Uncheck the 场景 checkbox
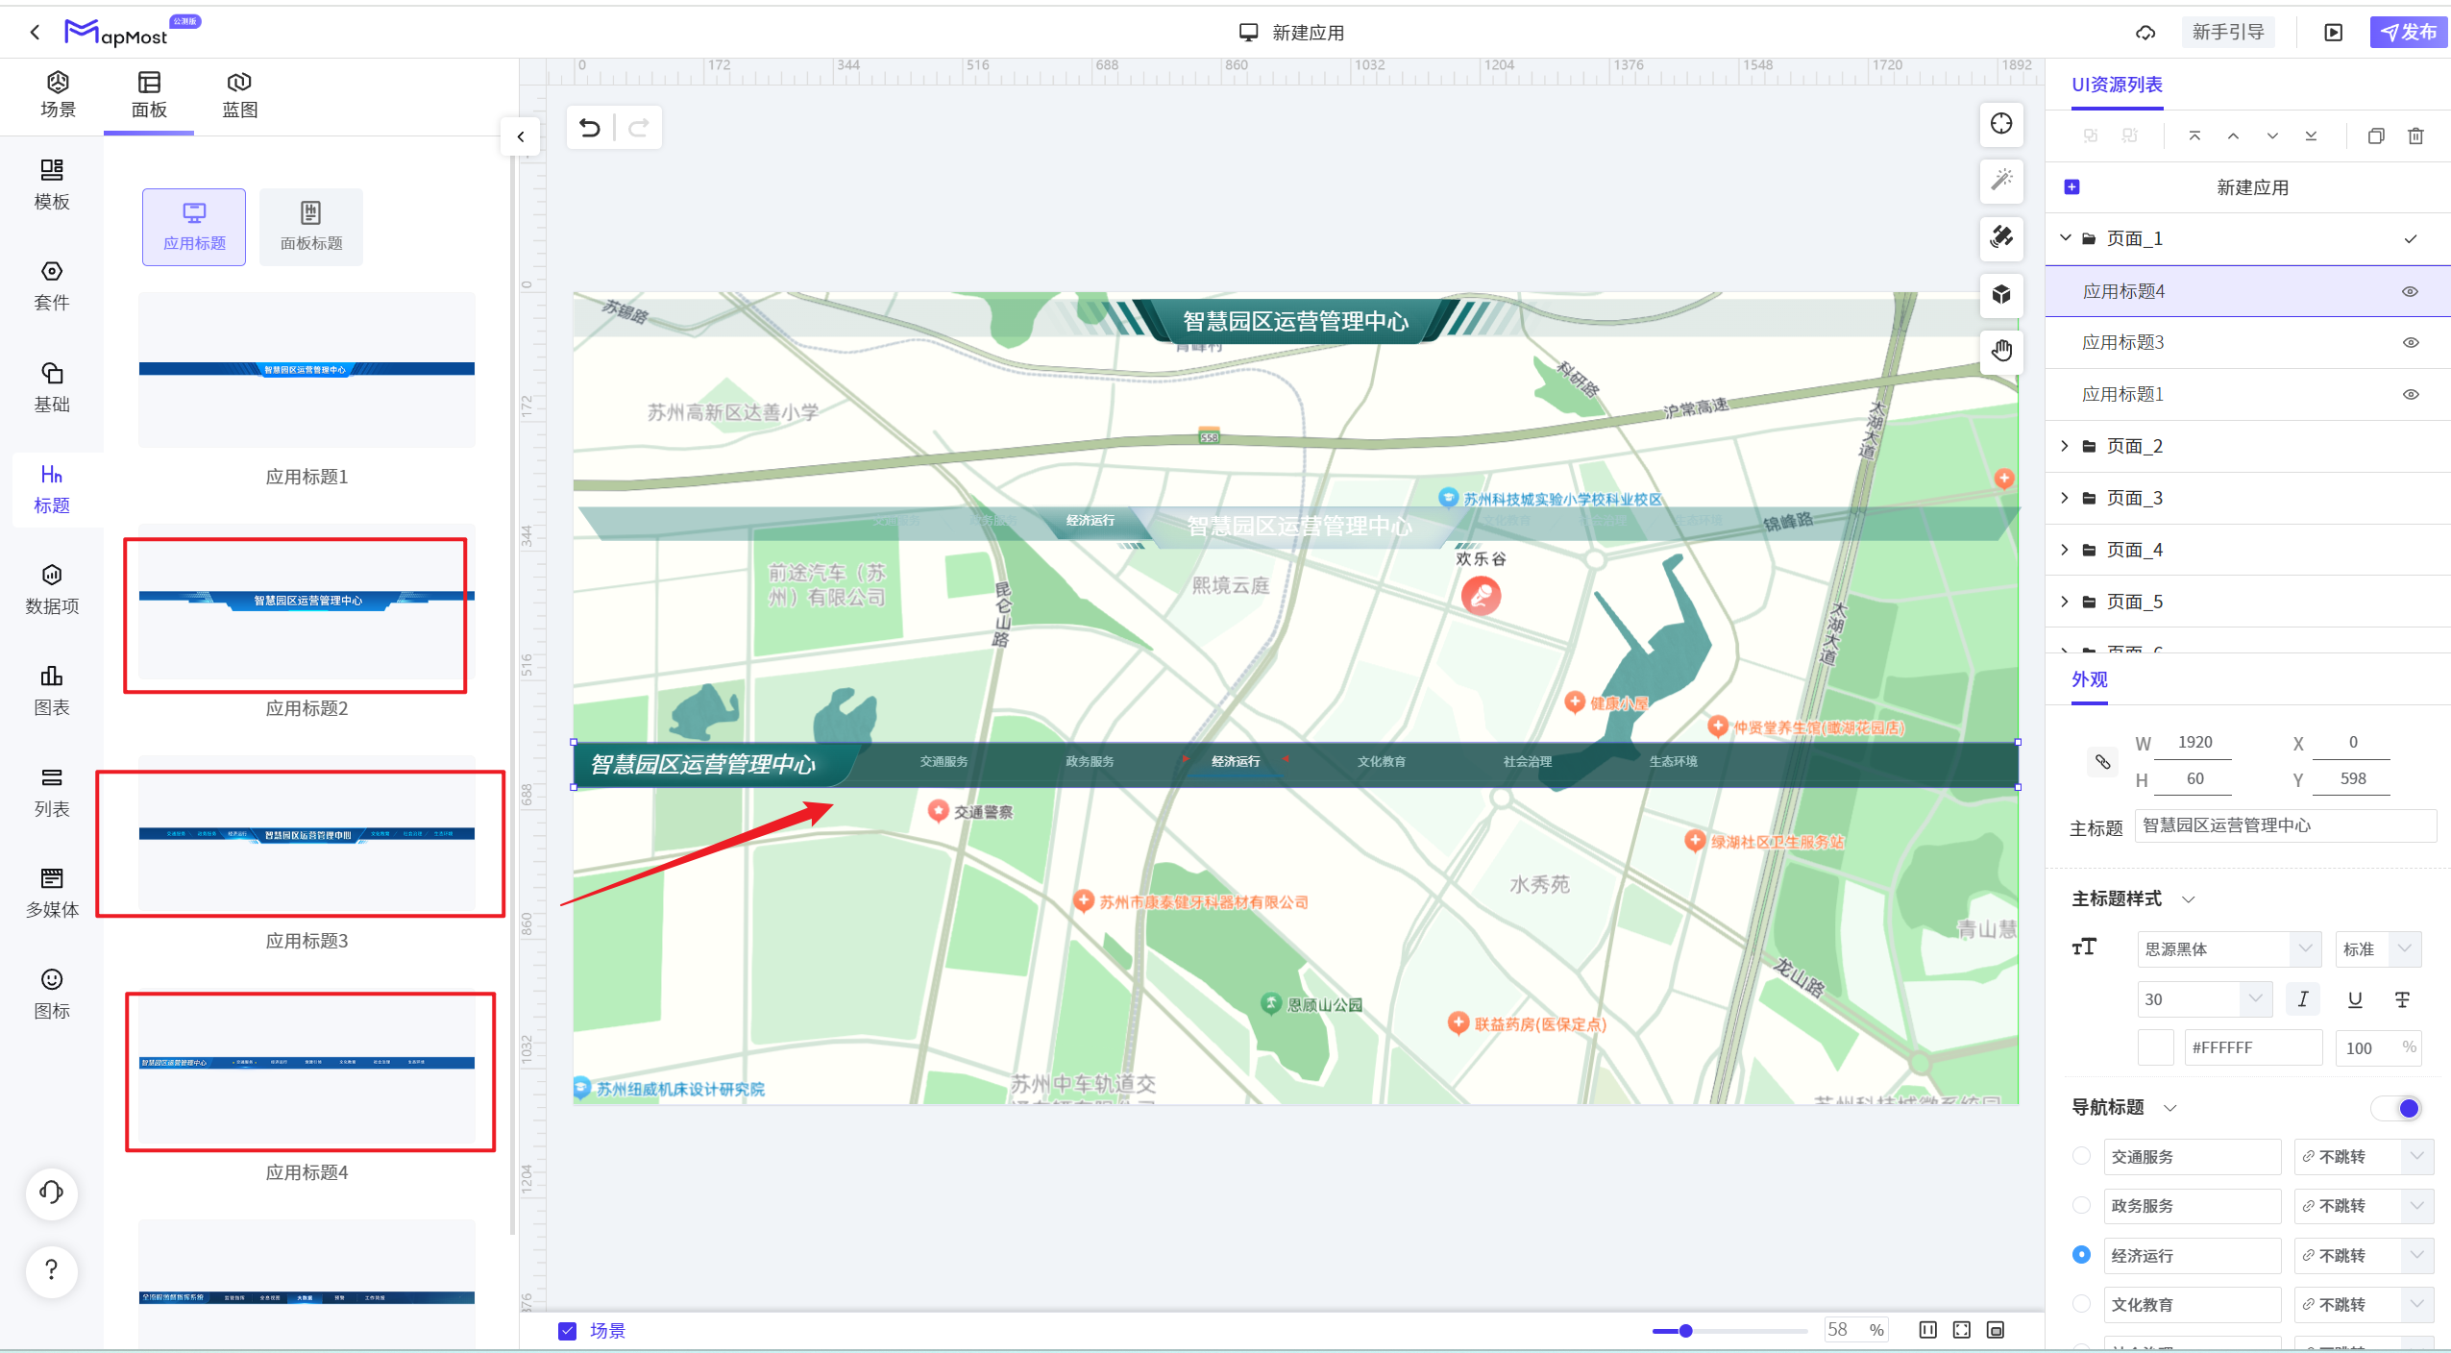Viewport: 2451px width, 1353px height. click(x=567, y=1331)
